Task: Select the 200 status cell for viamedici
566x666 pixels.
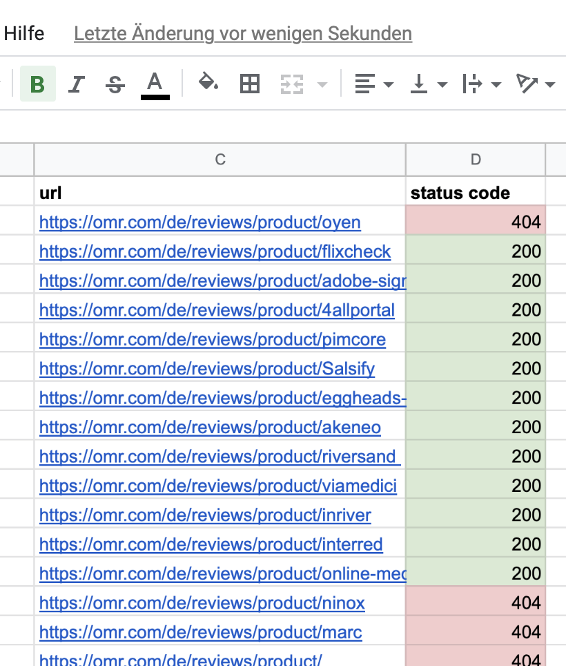Action: tap(476, 484)
